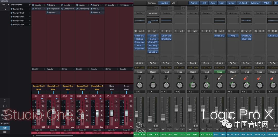Screen dimensions: 278x137
Task: Select the External tab in Studio One console
Action: click(5, 124)
